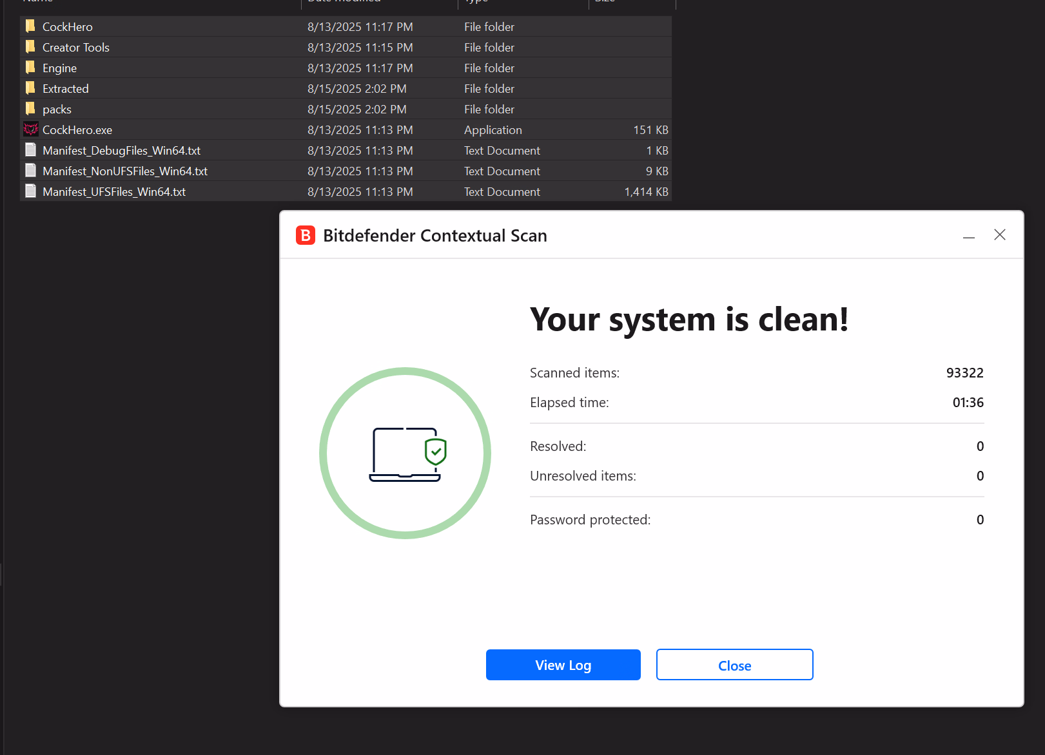Click the 1,414 KB size cell
The image size is (1045, 755).
tap(646, 192)
